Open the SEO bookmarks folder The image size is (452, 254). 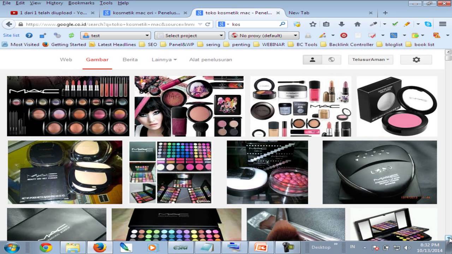(148, 44)
